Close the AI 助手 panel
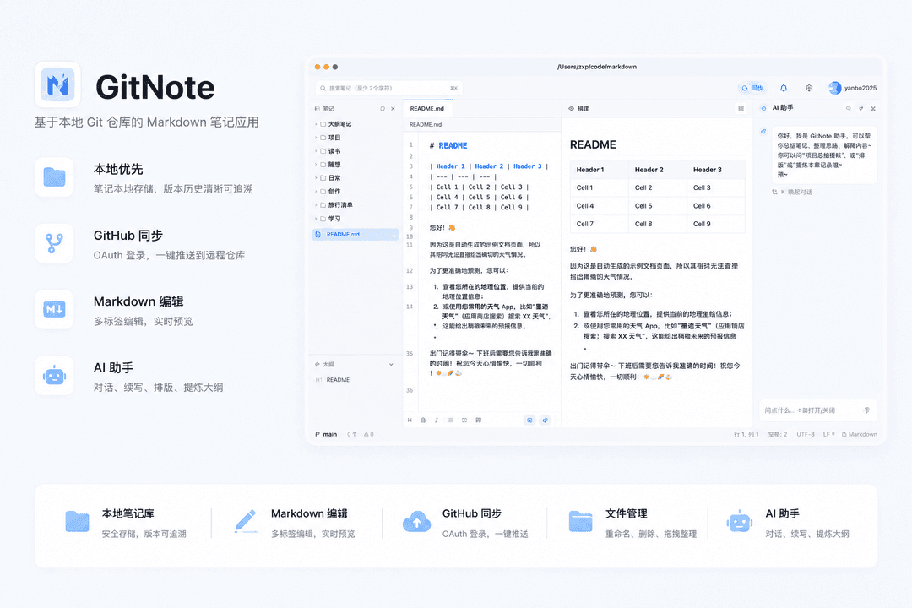Image resolution: width=912 pixels, height=608 pixels. (x=873, y=109)
